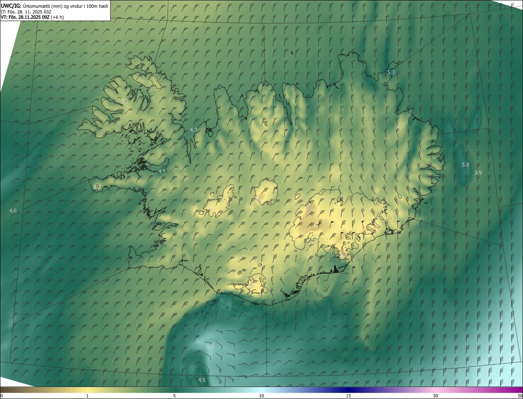Screen dimensions: 523x399
Task: Click the 8.3 value over the southern ocean
Action: coord(210,347)
